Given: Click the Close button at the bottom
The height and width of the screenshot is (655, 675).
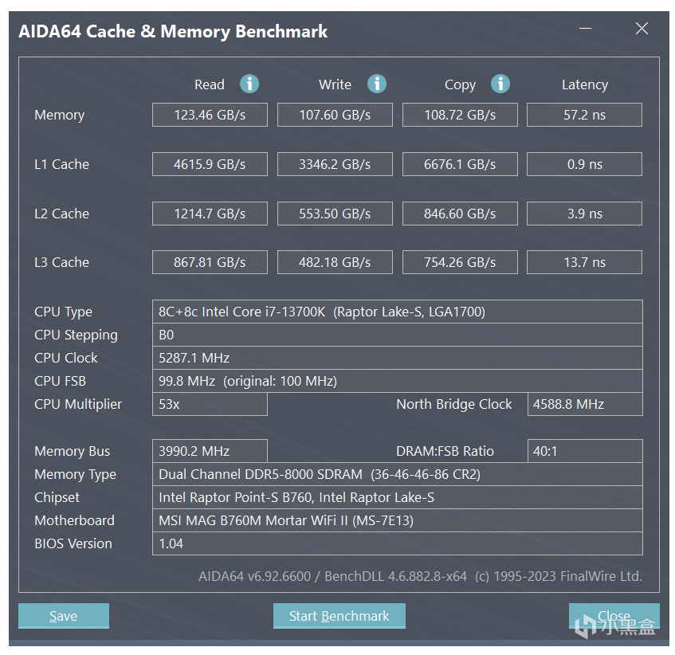Looking at the screenshot, I should point(614,615).
